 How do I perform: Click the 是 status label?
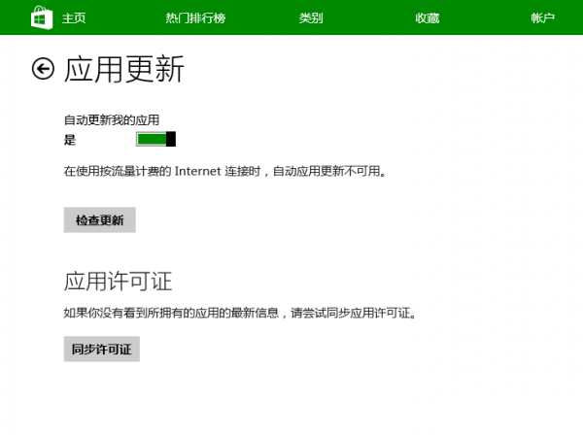[x=70, y=140]
